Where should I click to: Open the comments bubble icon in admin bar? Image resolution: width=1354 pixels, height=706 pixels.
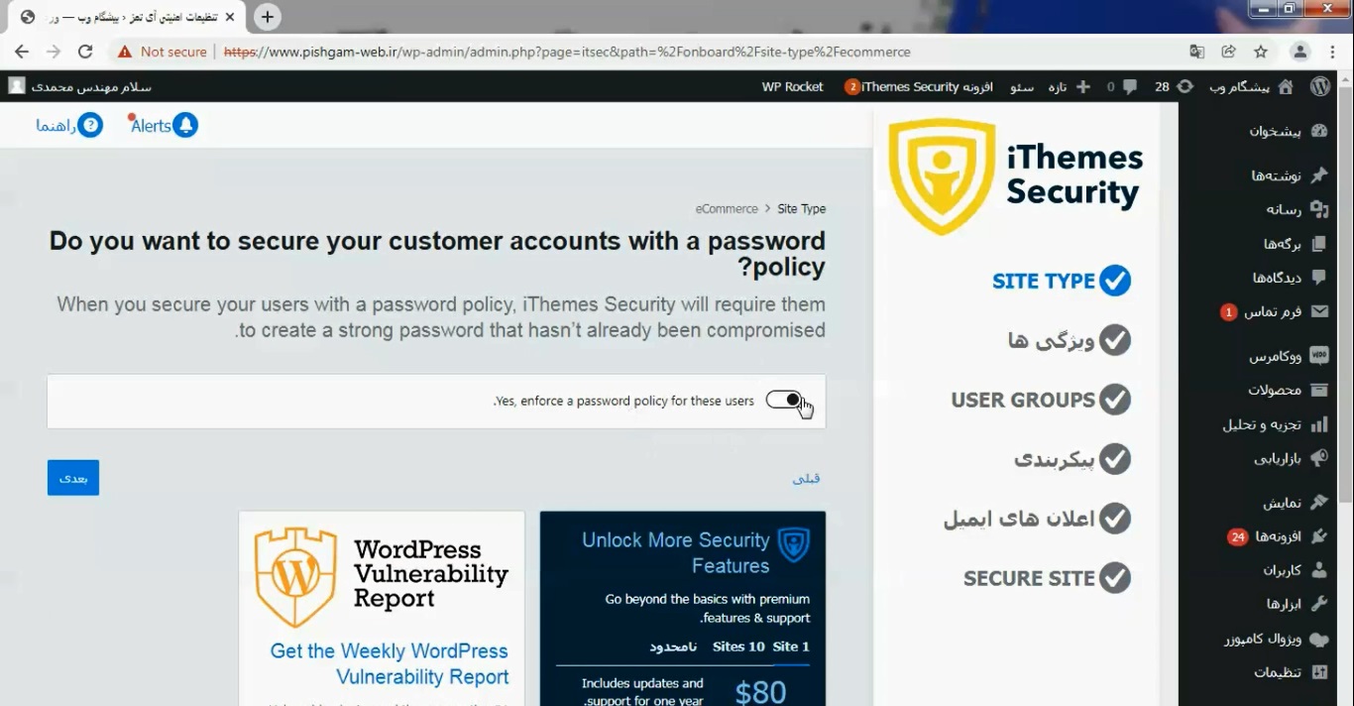pos(1129,86)
